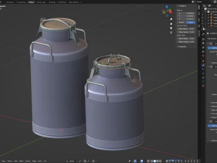Expand the Materials subpanel
The image size is (217, 163).
tap(210, 106)
